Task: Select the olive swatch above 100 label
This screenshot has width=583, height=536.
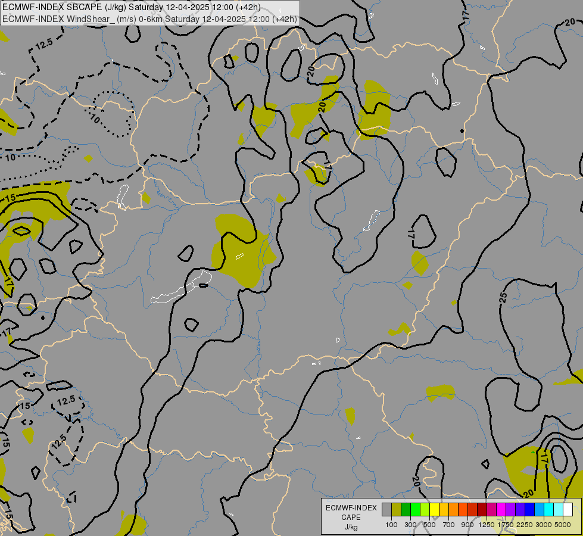Action: pyautogui.click(x=397, y=509)
